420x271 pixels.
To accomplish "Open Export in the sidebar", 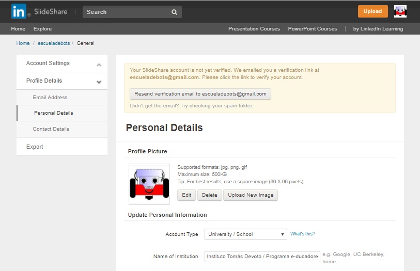I will pos(35,147).
